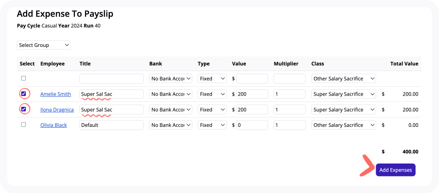Edit the Value field for Amelie Smith
Viewport: 439px width, 193px height.
point(252,94)
